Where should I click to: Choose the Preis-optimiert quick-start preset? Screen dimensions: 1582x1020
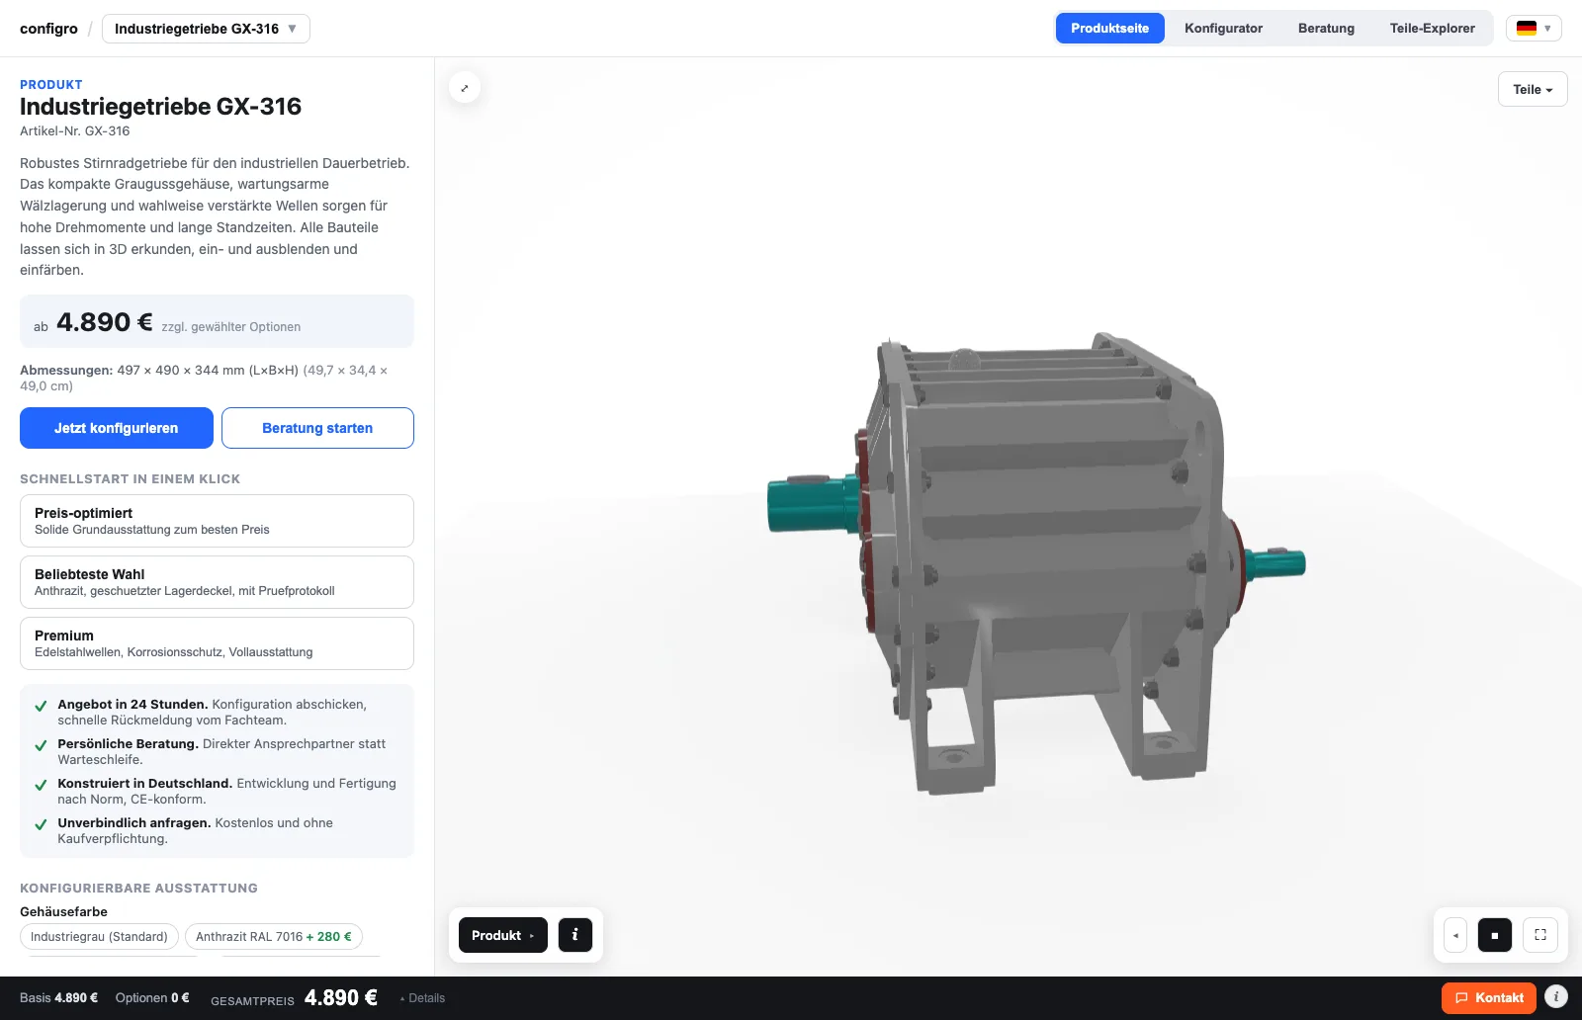tap(217, 521)
